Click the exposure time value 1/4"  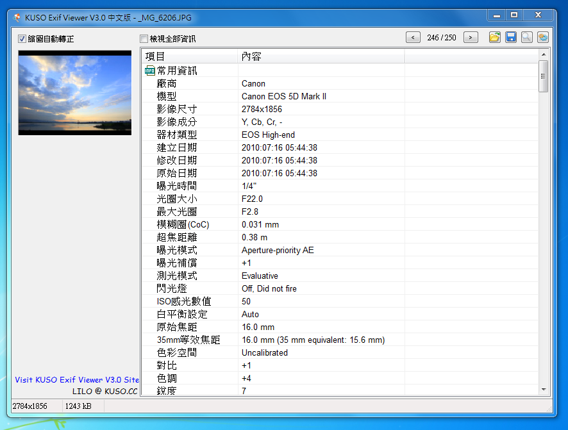(249, 186)
